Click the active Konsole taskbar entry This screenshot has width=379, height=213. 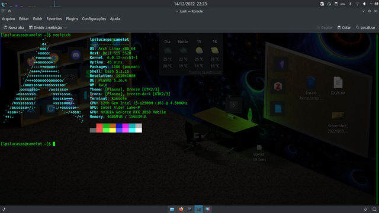pos(199,209)
